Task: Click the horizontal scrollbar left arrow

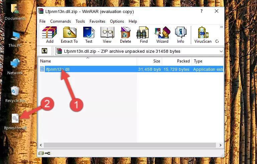Action: [x=41, y=145]
